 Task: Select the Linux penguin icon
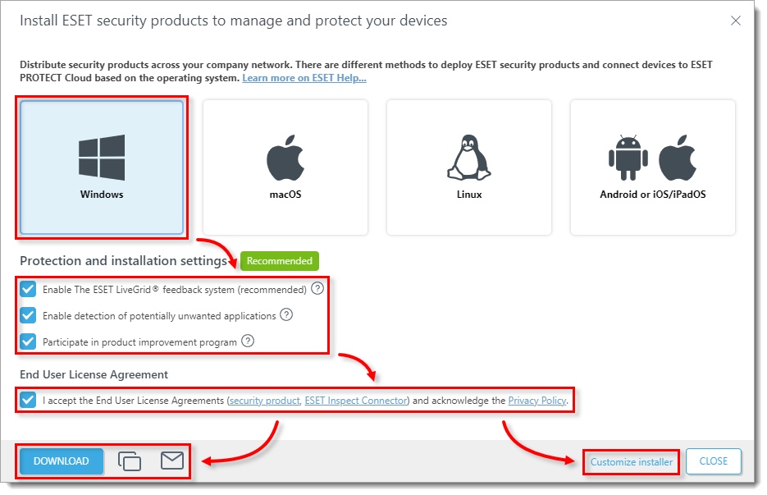tap(468, 156)
